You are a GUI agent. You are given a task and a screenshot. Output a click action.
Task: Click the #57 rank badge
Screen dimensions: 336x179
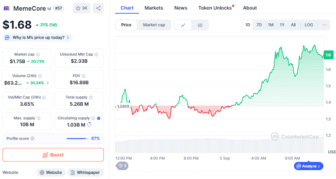(x=59, y=9)
